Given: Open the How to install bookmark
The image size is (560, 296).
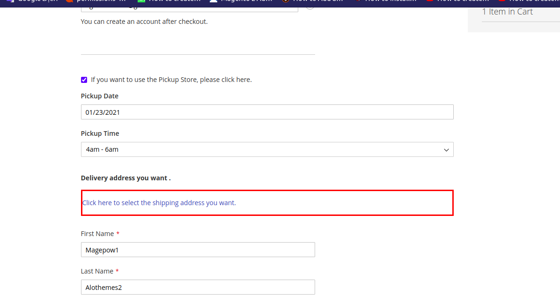Looking at the screenshot, I should click(386, 1).
